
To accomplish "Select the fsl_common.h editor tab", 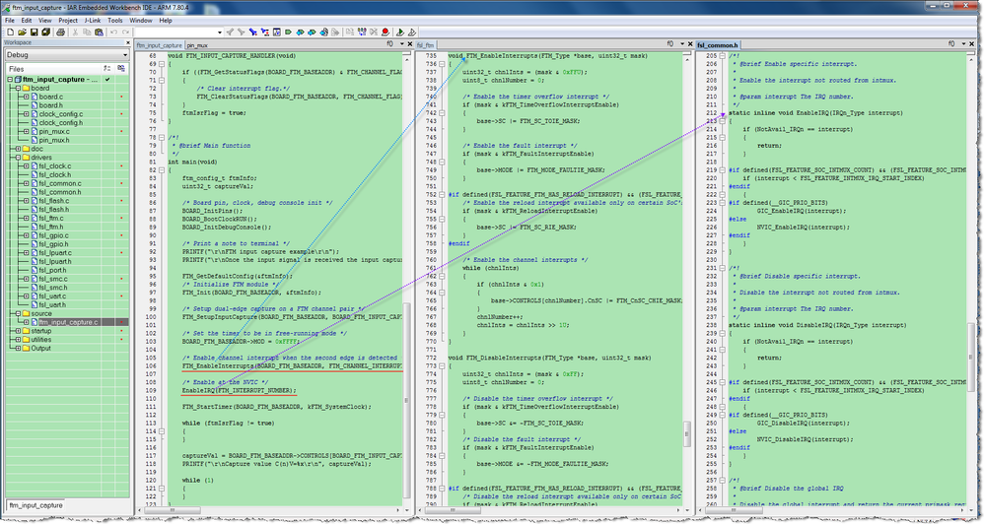I will click(718, 45).
